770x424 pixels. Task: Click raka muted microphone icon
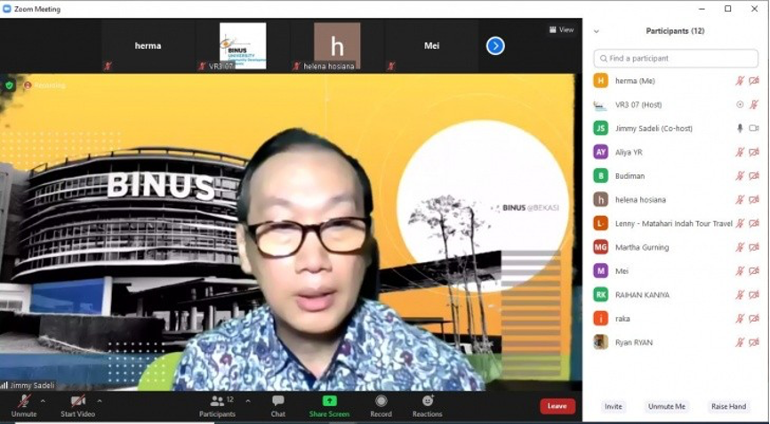tap(740, 318)
